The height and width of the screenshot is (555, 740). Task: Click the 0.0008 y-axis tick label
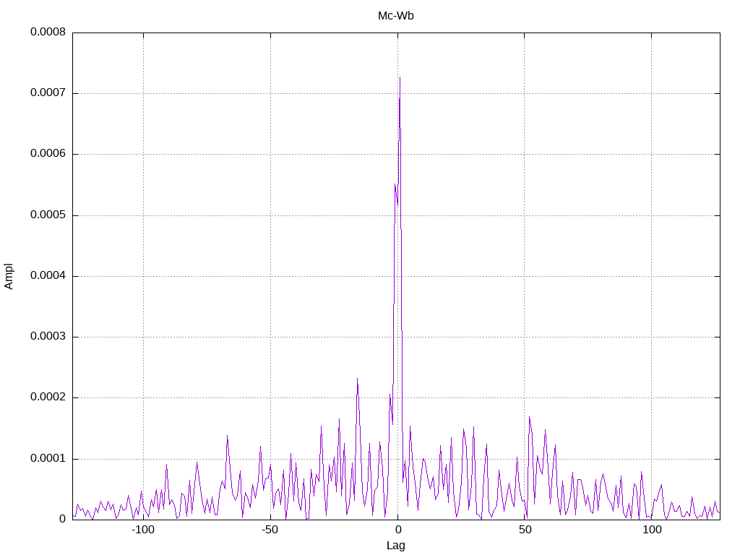[x=48, y=32]
